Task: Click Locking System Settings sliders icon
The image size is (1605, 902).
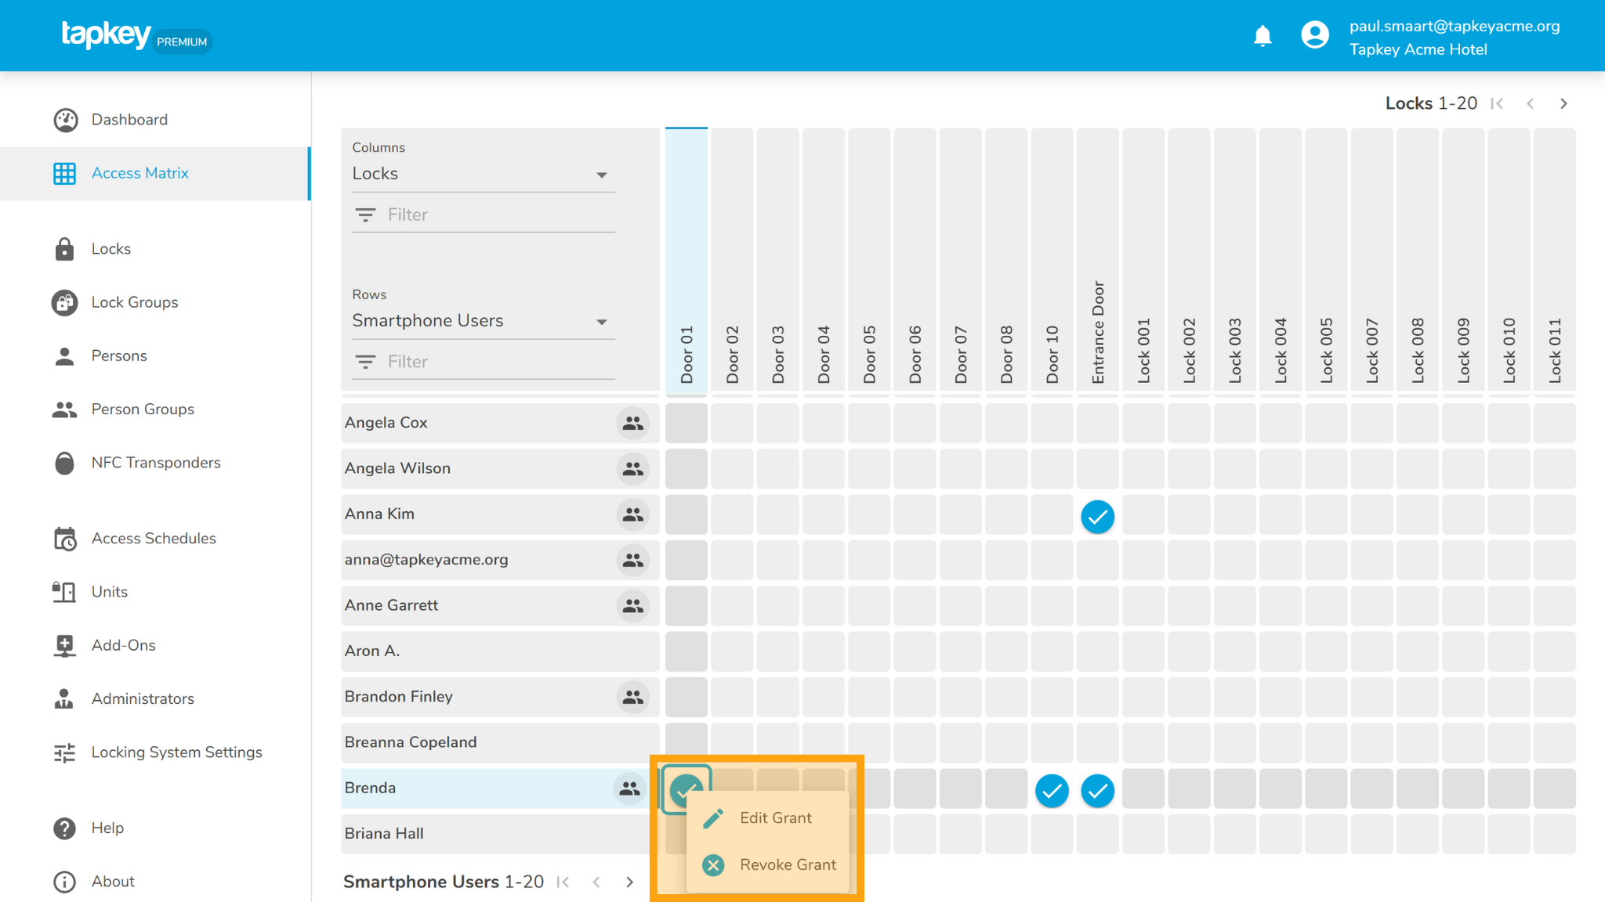Action: tap(64, 752)
